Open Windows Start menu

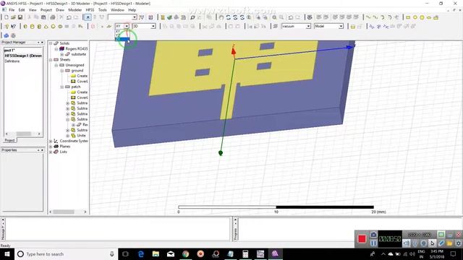7,253
